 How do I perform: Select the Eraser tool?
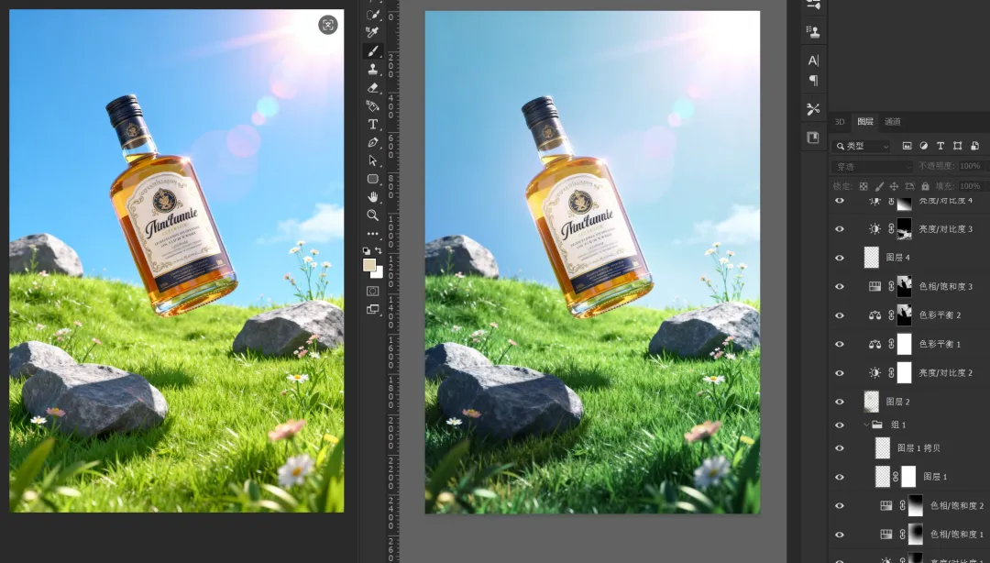click(x=373, y=88)
